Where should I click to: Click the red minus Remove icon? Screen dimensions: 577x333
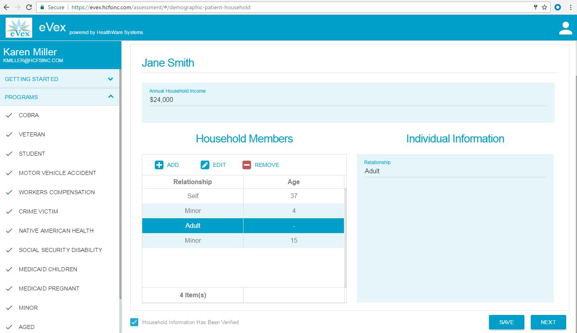tap(247, 165)
